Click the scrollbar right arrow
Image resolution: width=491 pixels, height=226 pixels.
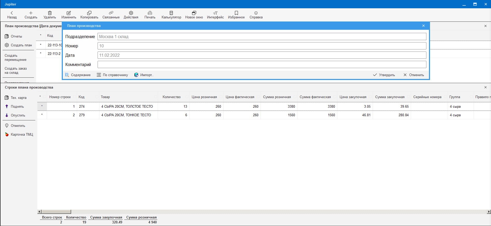point(489,212)
